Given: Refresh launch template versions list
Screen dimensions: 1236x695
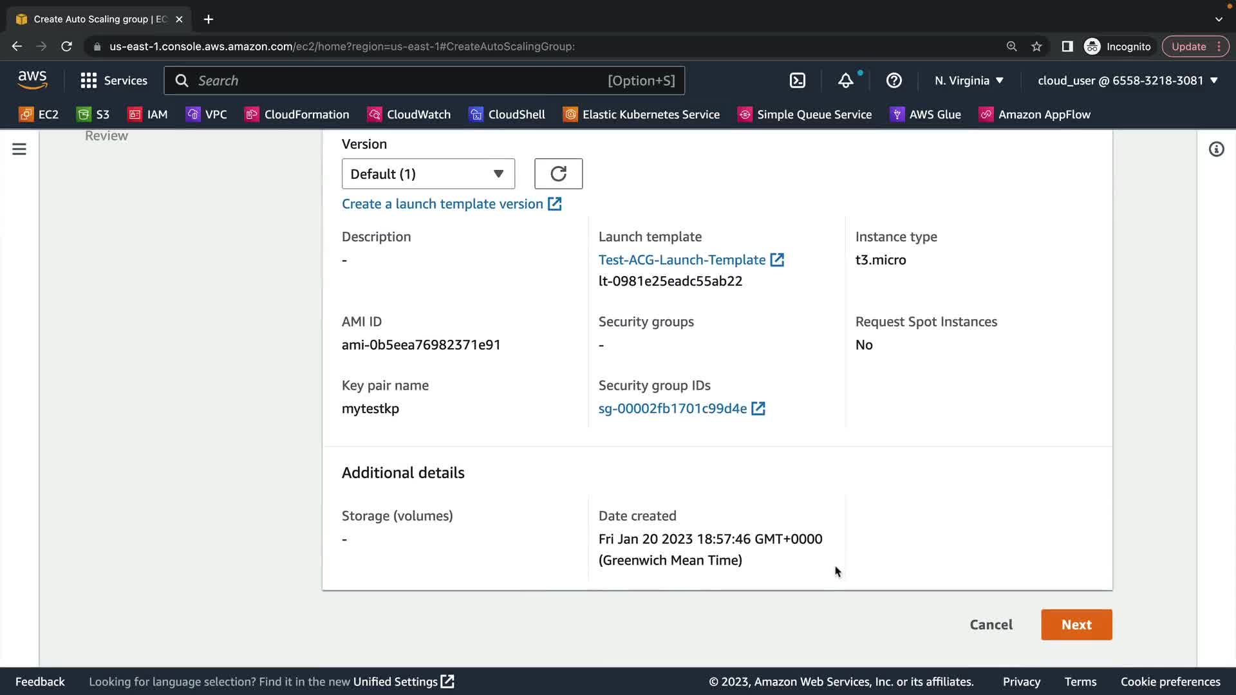Looking at the screenshot, I should tap(558, 174).
